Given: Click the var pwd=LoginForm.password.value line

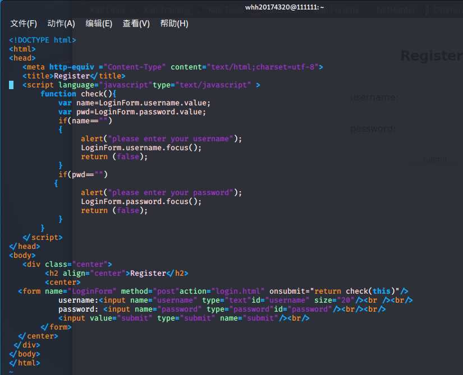Looking at the screenshot, I should (132, 112).
